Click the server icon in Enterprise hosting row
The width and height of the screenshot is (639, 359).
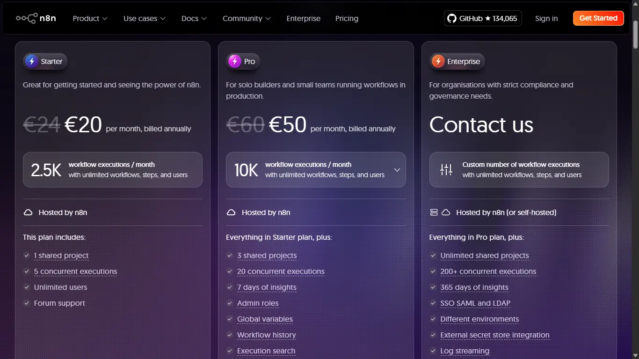coord(434,212)
